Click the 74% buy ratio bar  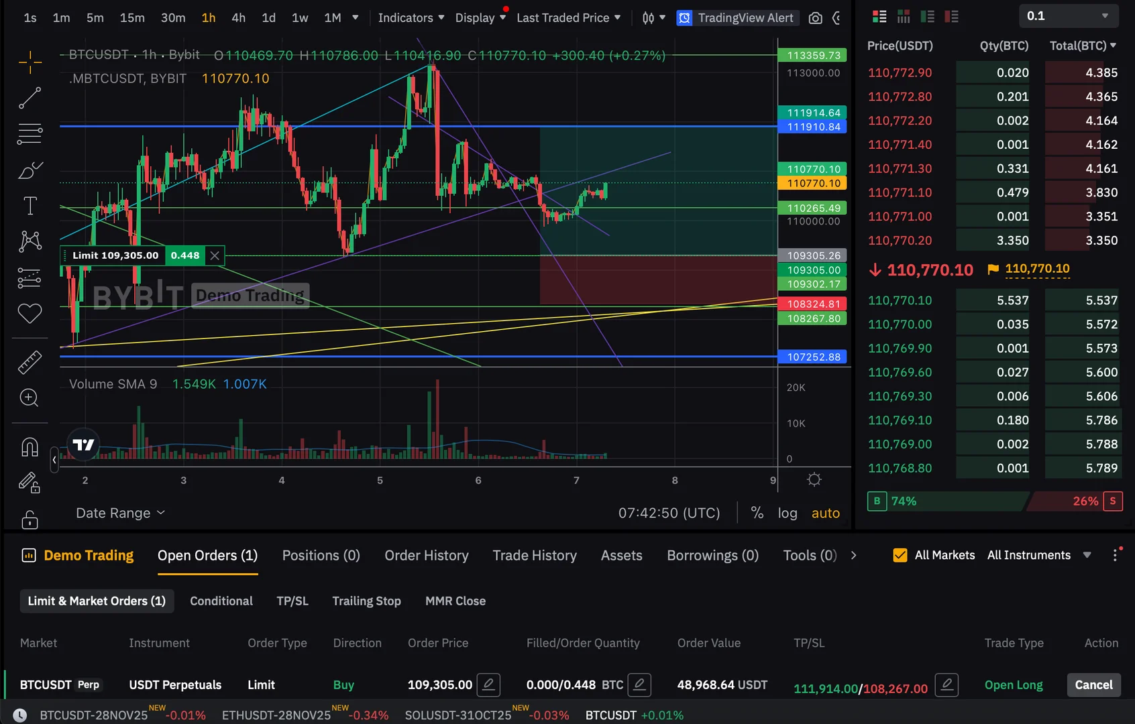(947, 501)
